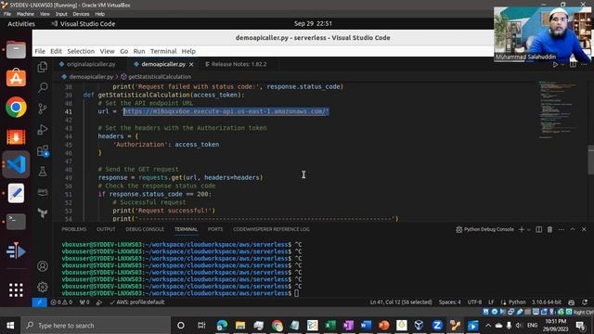The image size is (594, 334).
Task: Open VirtualBox Devices menu
Action: pos(81,14)
